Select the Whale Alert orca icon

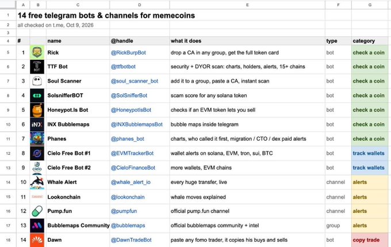[37, 183]
